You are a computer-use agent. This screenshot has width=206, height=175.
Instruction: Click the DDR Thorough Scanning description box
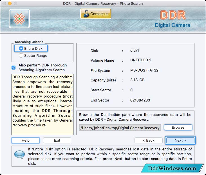(42, 105)
